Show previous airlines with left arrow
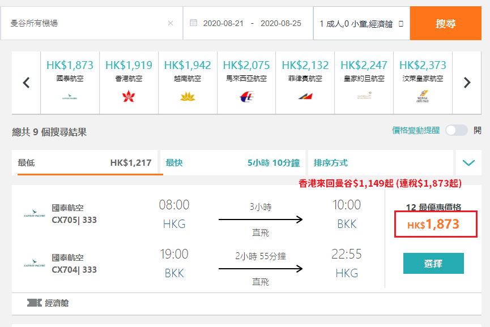The image size is (490, 327). click(26, 83)
